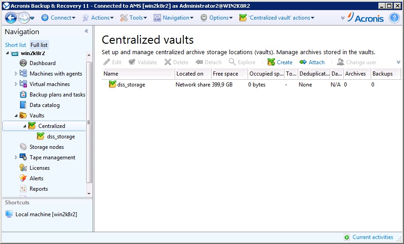Click the Licenses keys icon

[x=23, y=168]
